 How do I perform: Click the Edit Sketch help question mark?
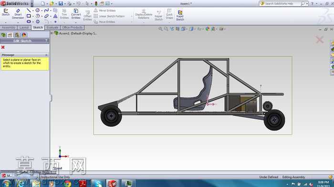(x=46, y=41)
